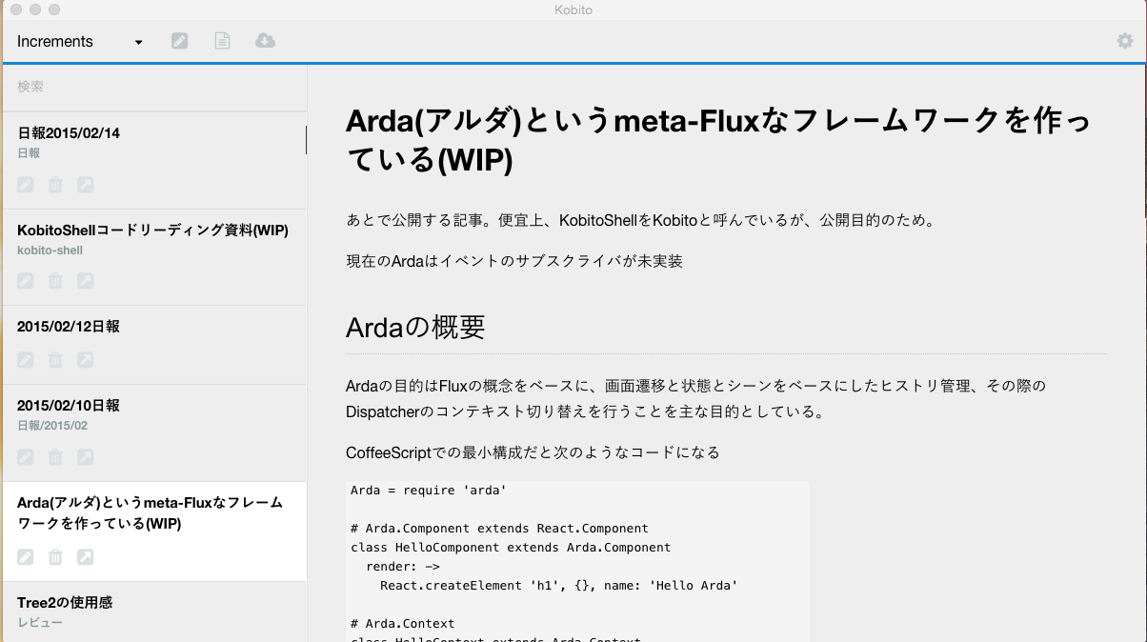1147x642 pixels.
Task: Click the CoffeeScript code block
Action: pos(577,561)
